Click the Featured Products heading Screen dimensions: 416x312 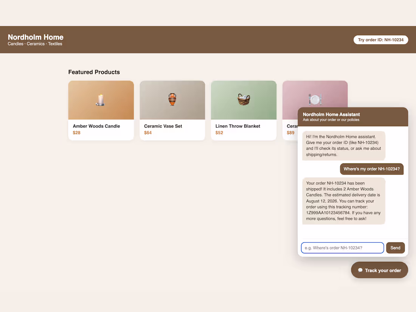tap(94, 72)
